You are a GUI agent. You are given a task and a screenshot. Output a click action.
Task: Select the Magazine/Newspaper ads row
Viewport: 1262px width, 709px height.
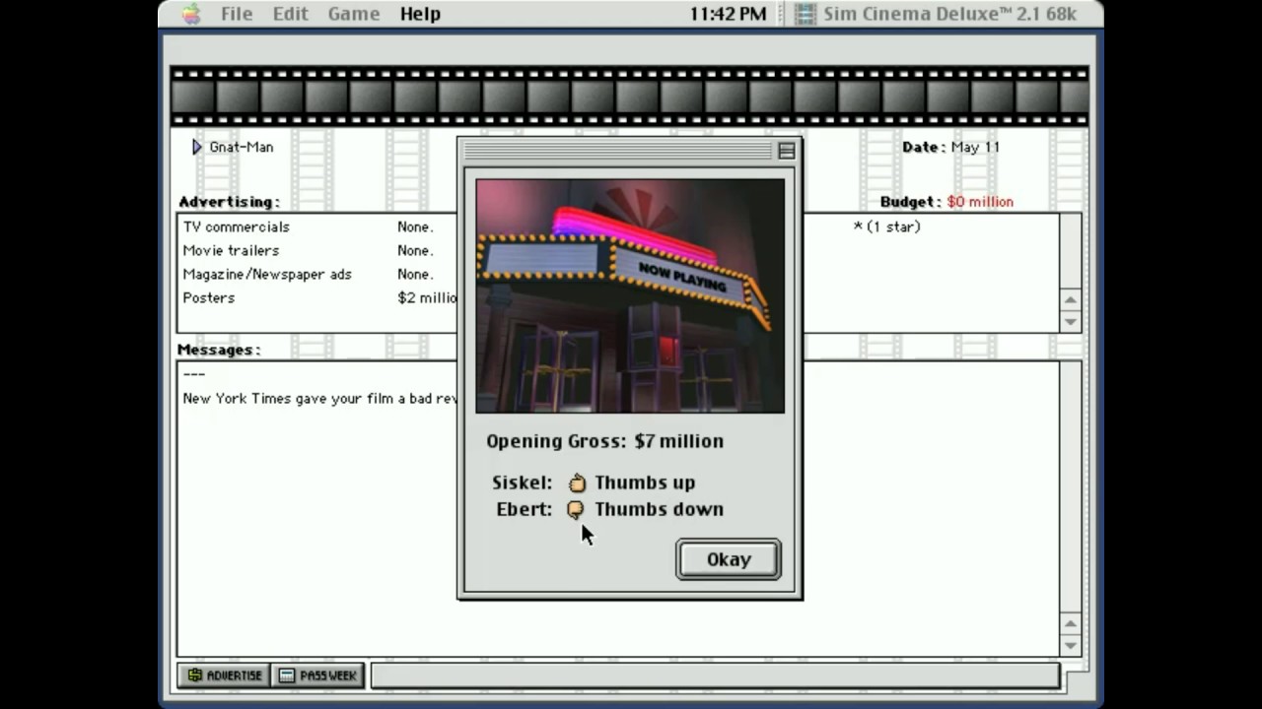click(318, 274)
